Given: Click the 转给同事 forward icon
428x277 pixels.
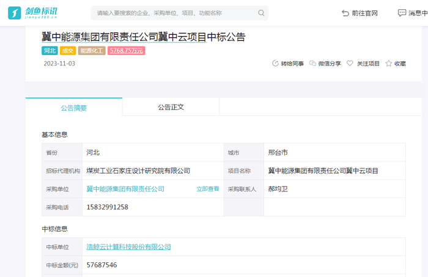Looking at the screenshot, I should click(275, 64).
